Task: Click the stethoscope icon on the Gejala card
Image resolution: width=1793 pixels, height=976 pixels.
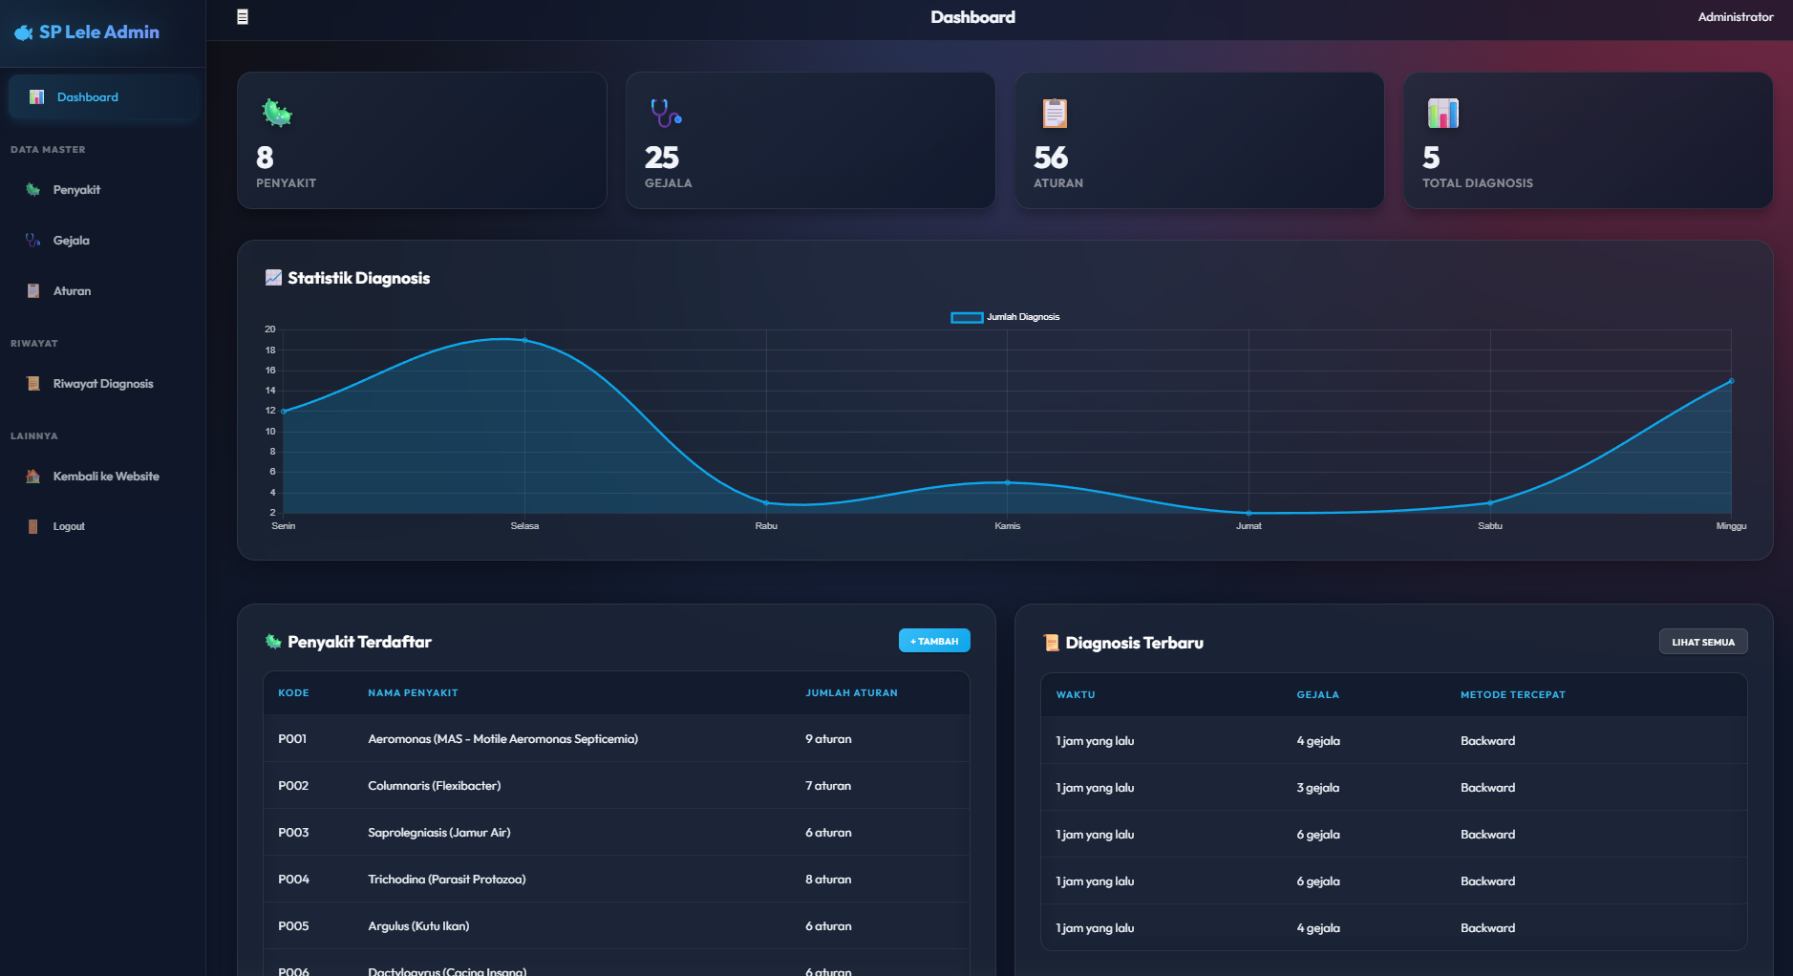Action: click(x=664, y=112)
